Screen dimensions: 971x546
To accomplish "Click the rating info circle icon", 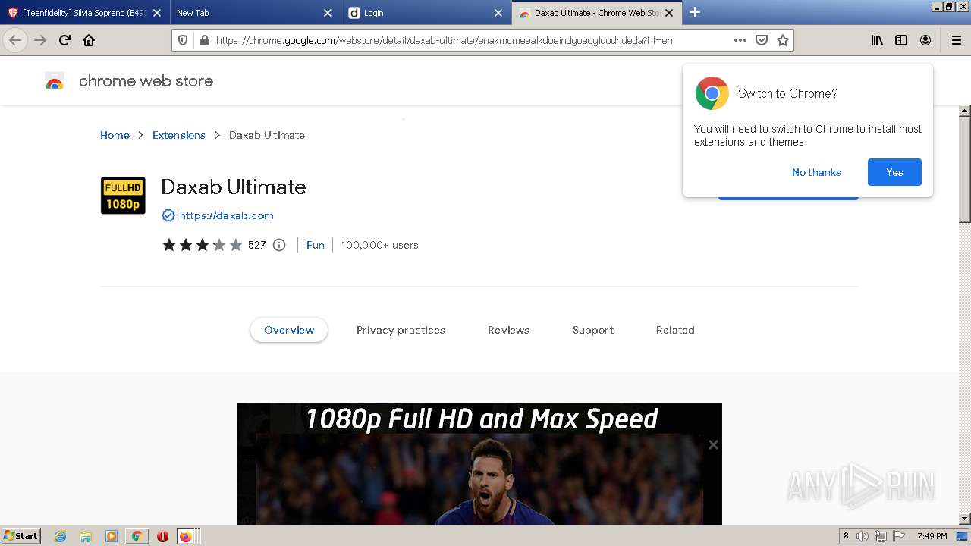I will [x=279, y=245].
